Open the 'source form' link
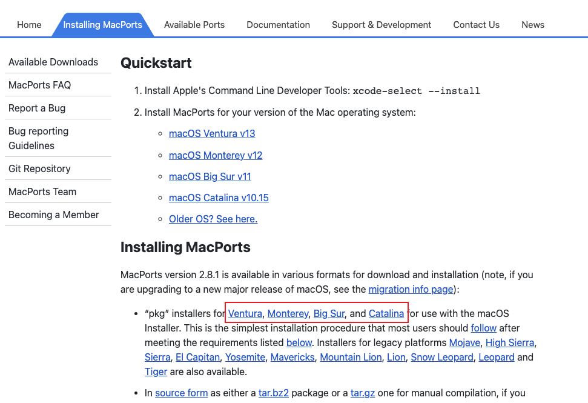Image resolution: width=588 pixels, height=403 pixels. [x=182, y=393]
